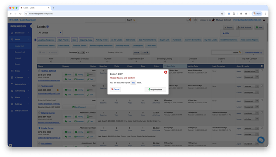Open Settings in the sidebar

[20, 104]
